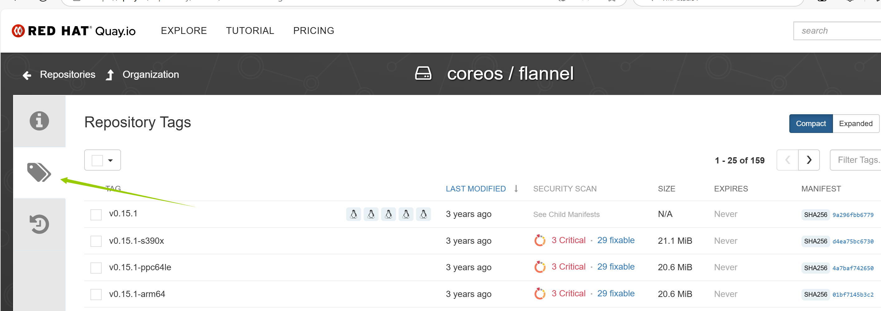Check the box for tag v0.15.1-ppc64le
881x311 pixels.
coord(96,268)
